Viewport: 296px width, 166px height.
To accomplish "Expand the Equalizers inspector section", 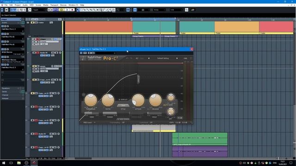I will (12, 88).
